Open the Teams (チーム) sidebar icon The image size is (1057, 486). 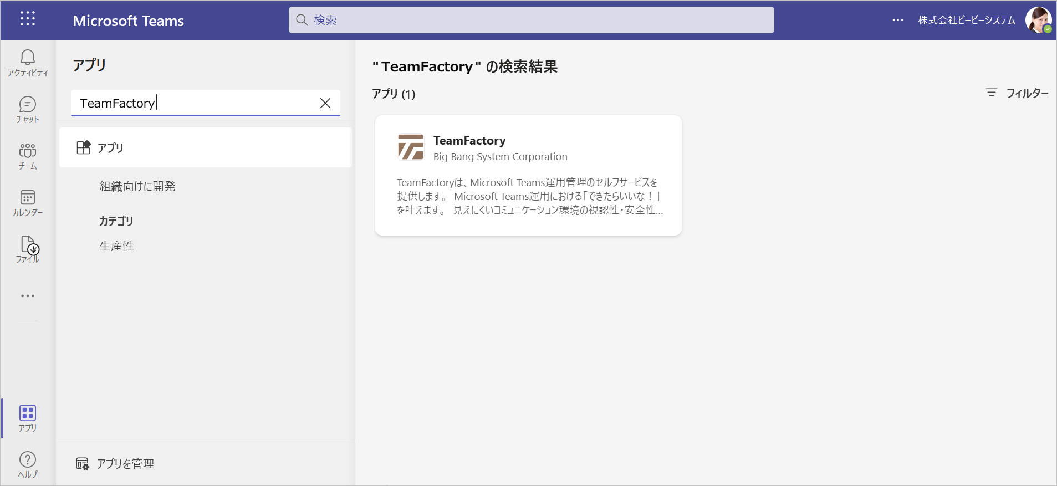(28, 156)
